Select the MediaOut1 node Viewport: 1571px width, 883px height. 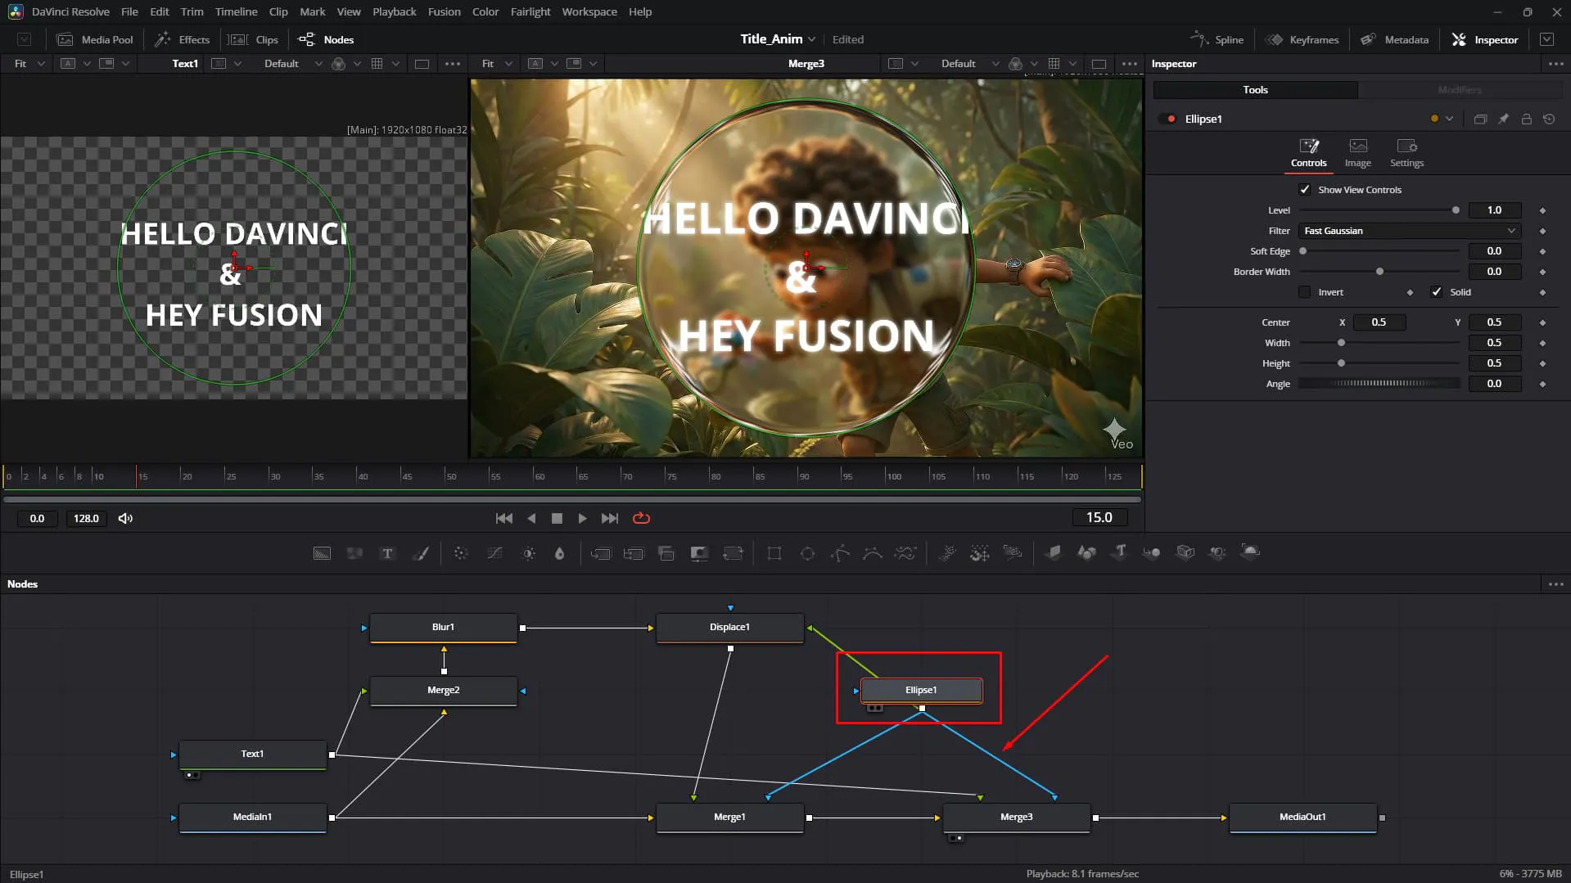pos(1302,817)
